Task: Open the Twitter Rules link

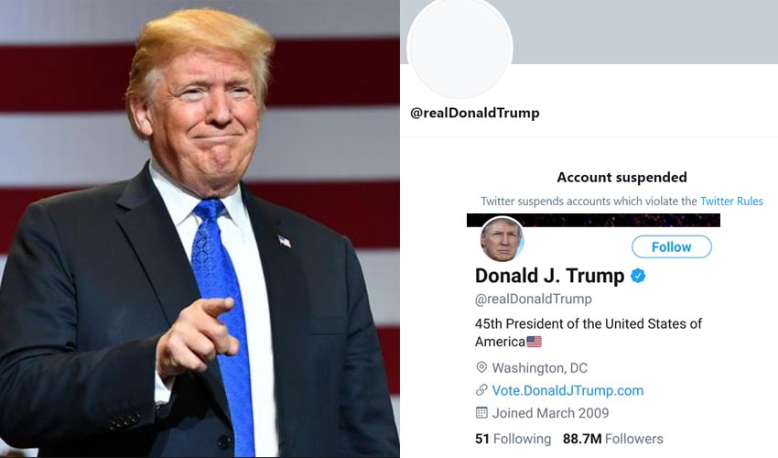Action: (x=731, y=202)
